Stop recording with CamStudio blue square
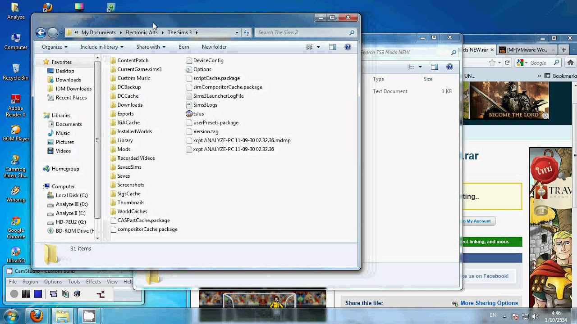Screen dimensions: 577x324 point(38,294)
